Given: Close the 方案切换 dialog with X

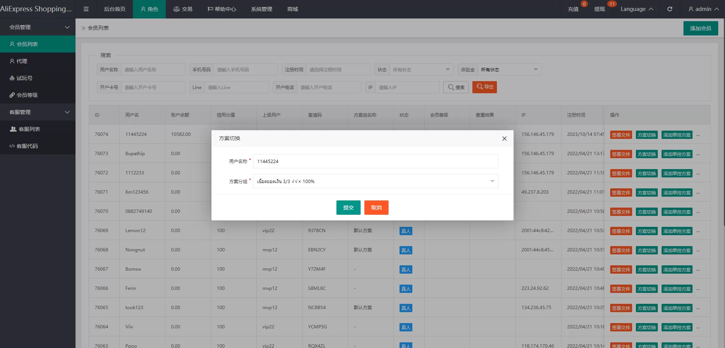Looking at the screenshot, I should [504, 139].
